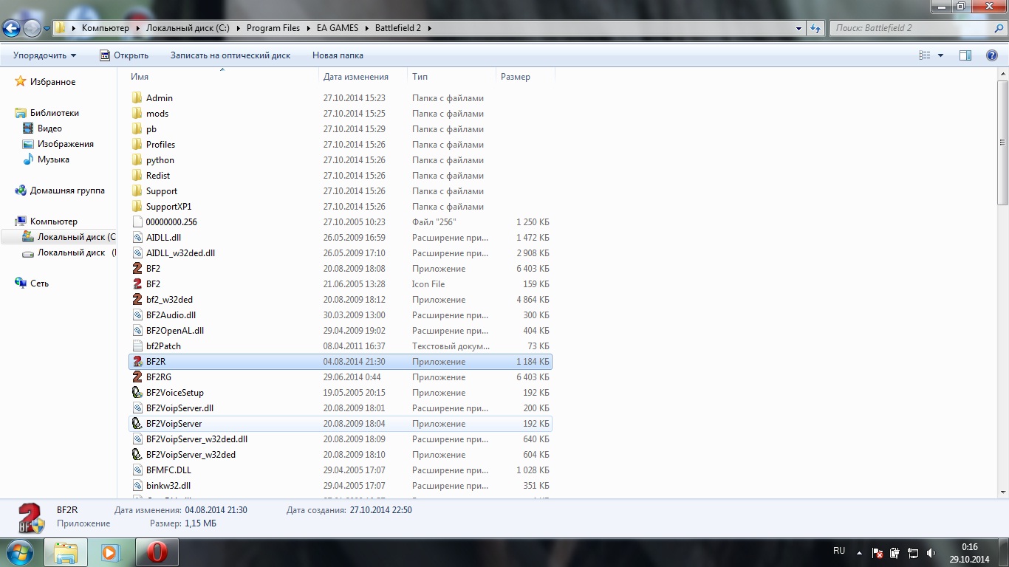Viewport: 1009px width, 567px height.
Task: Toggle the preview pane button
Action: pyautogui.click(x=965, y=55)
